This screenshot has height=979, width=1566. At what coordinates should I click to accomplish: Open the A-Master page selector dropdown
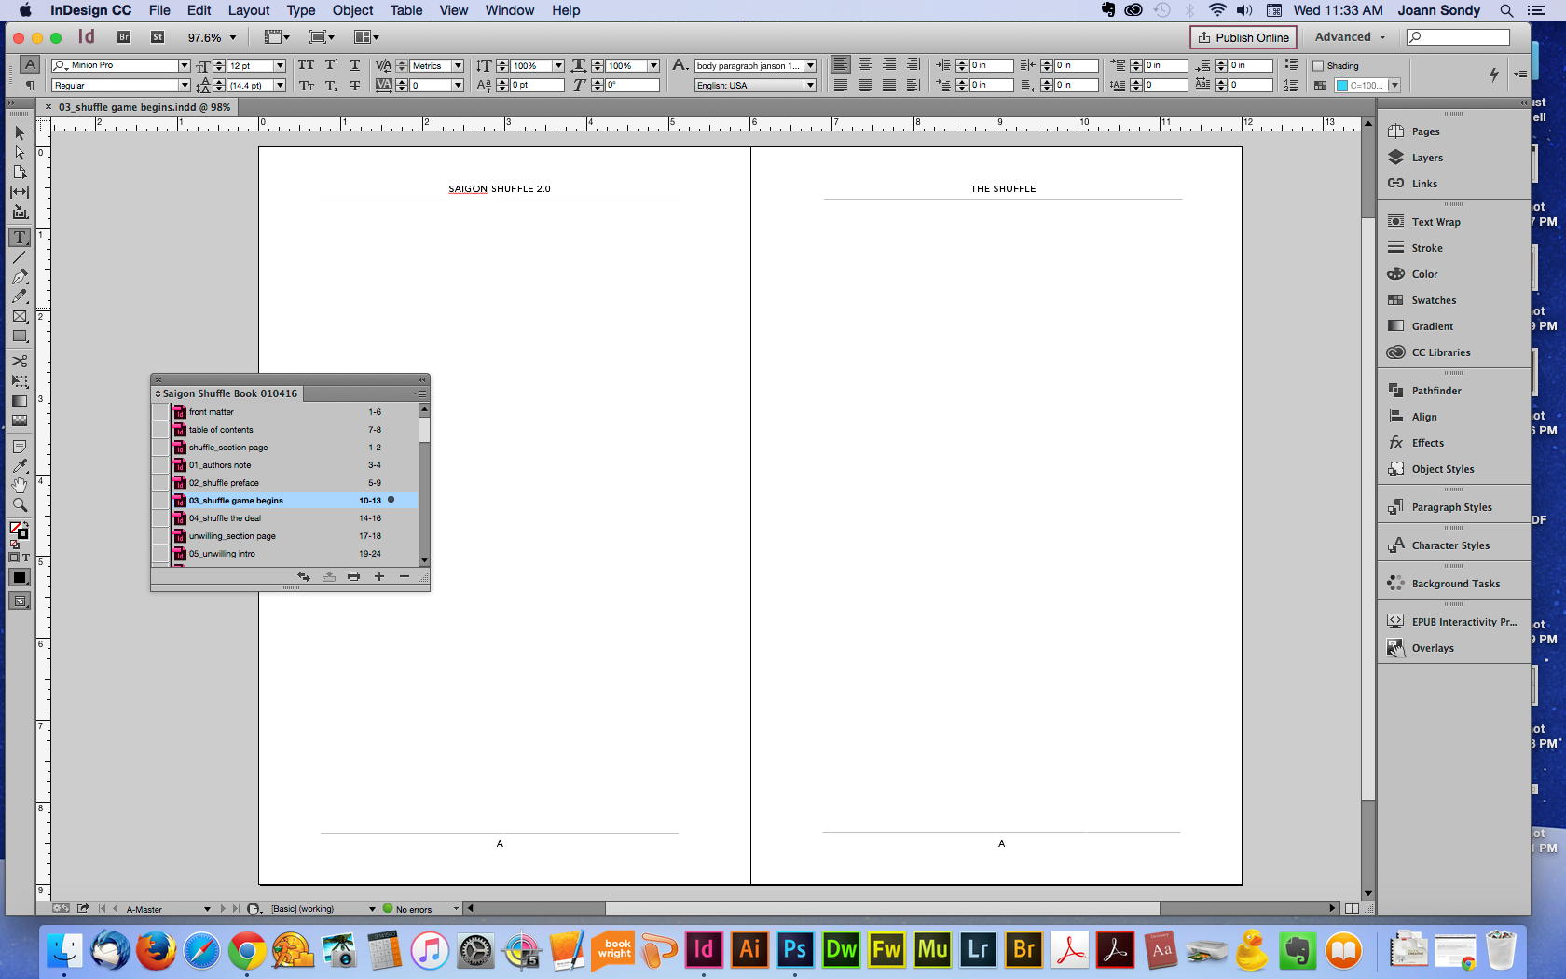(x=207, y=909)
